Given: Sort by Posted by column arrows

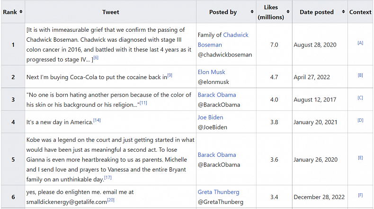Looking at the screenshot, I should point(251,12).
